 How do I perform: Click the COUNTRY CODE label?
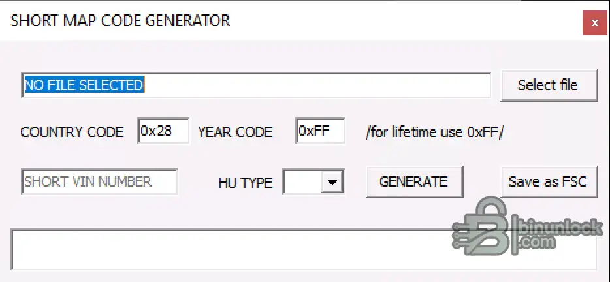72,133
